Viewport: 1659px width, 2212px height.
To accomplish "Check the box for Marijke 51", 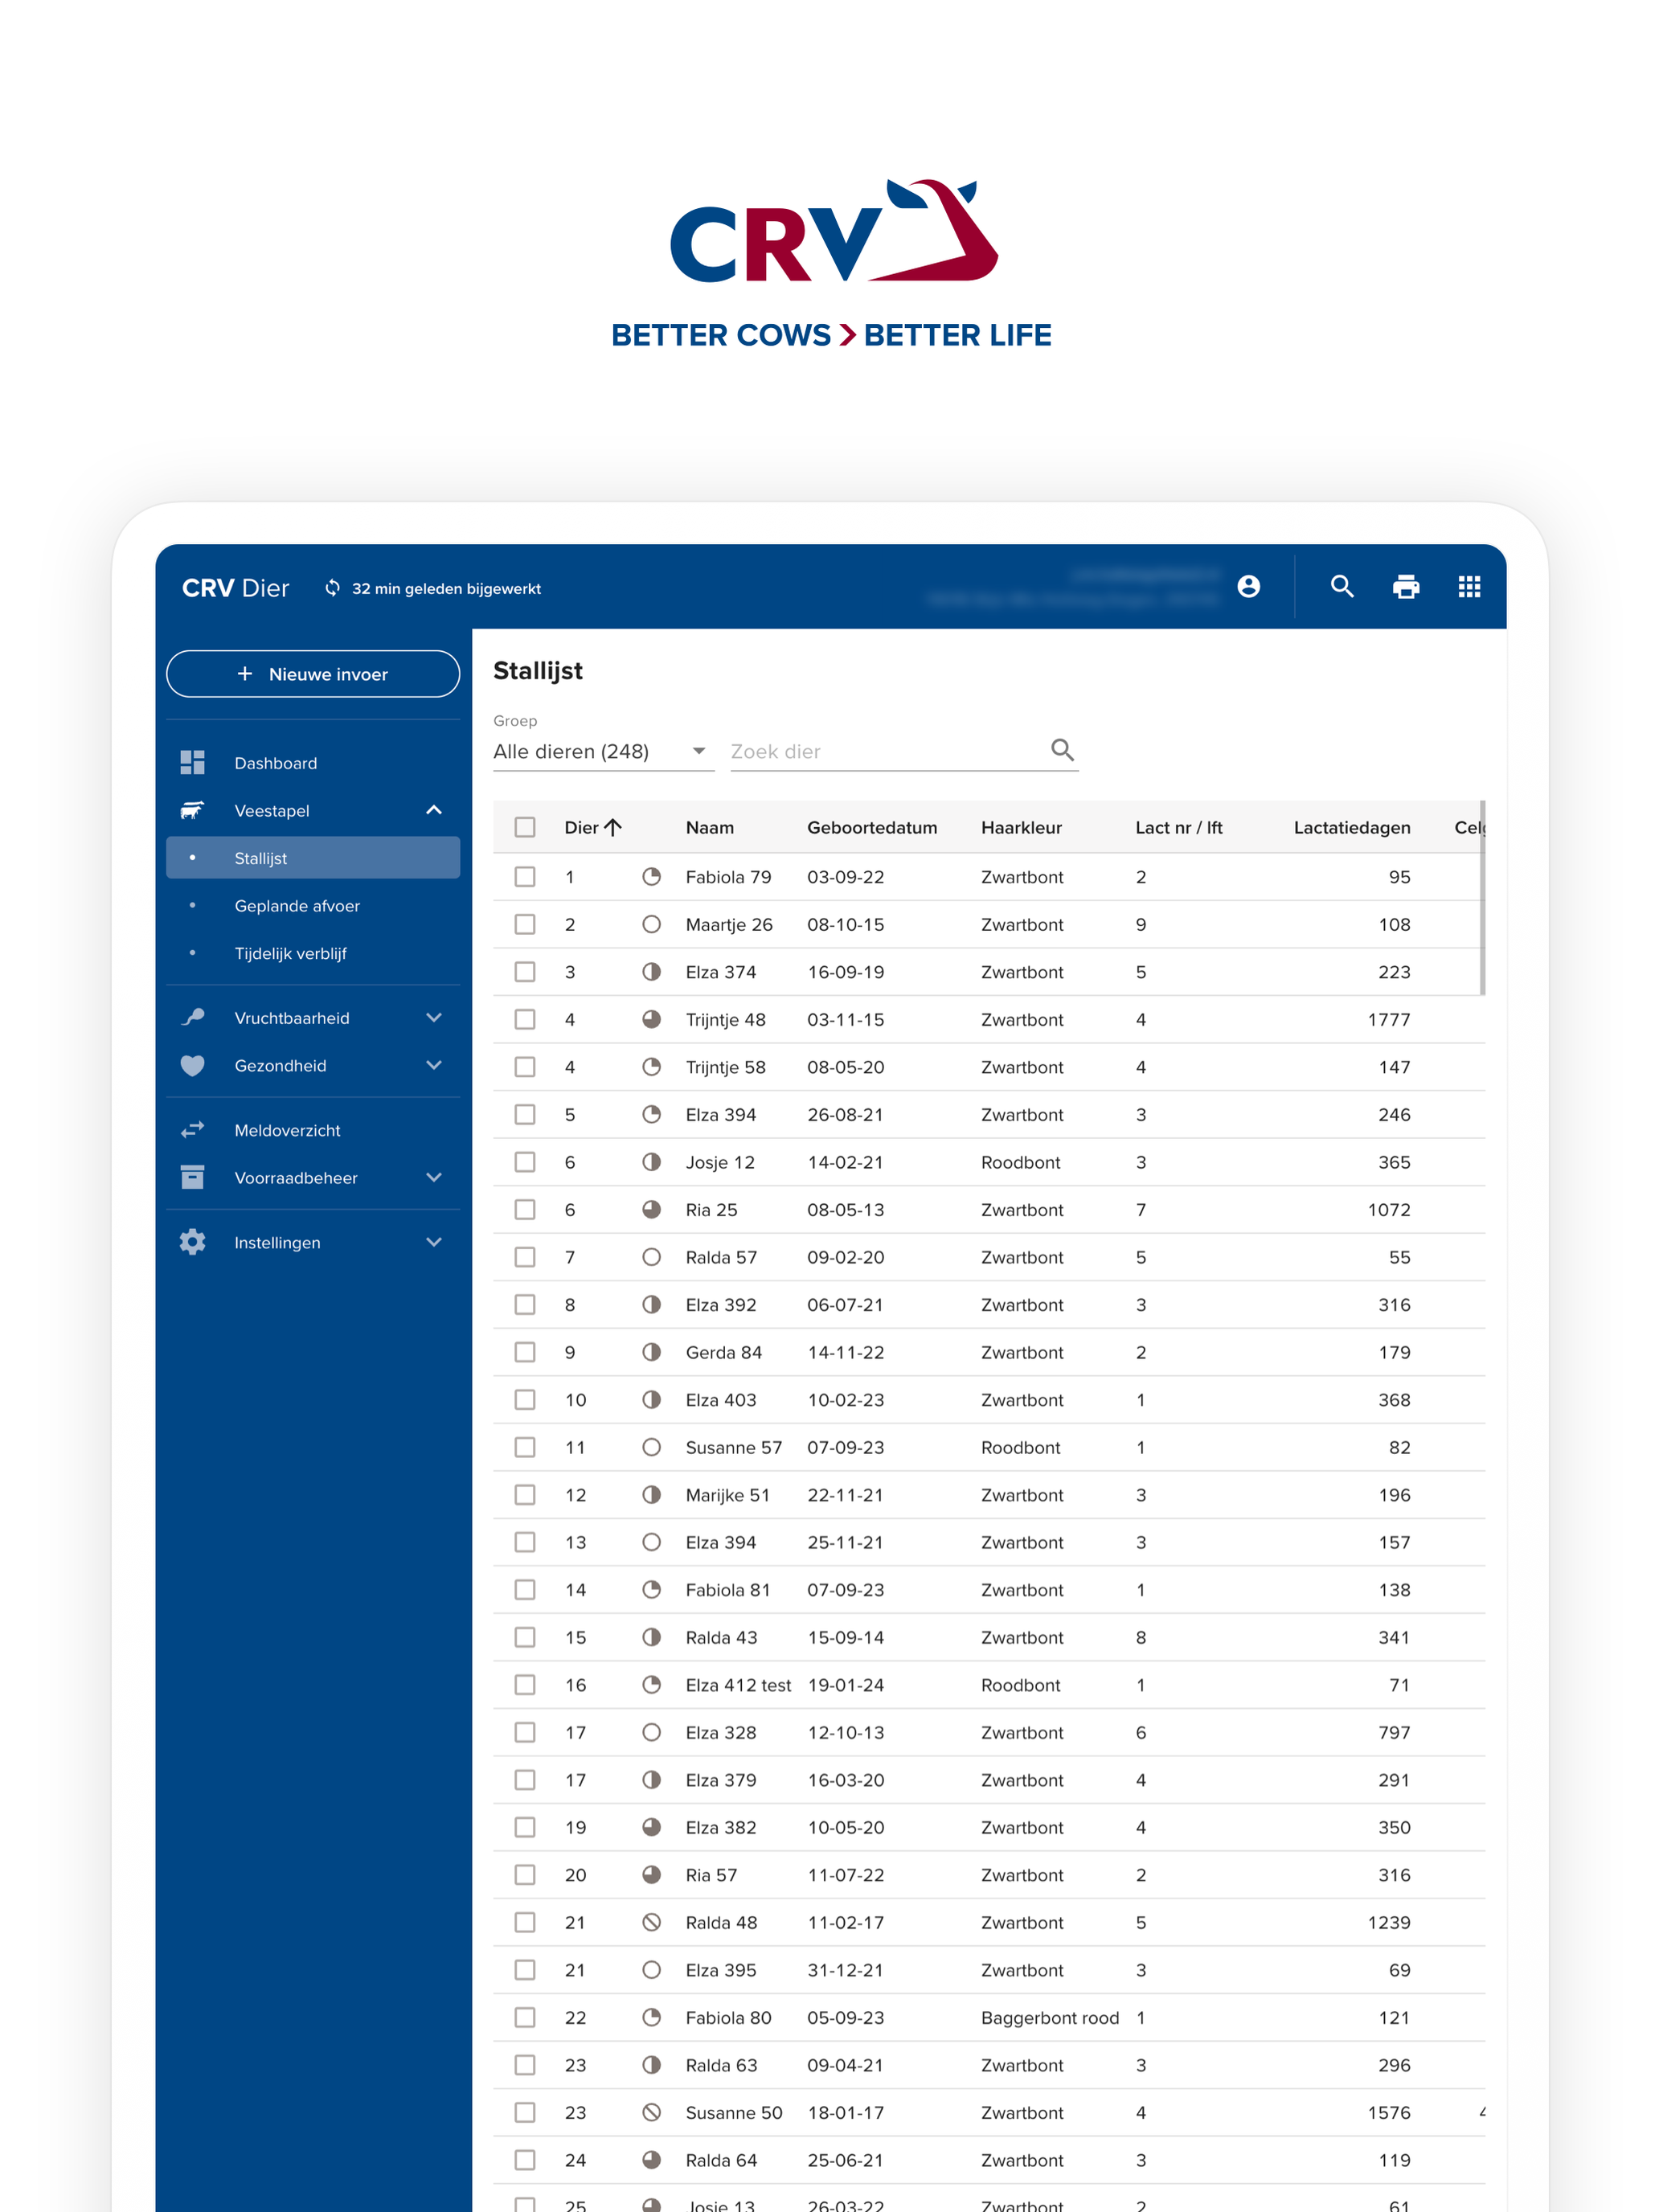I will 525,1495.
